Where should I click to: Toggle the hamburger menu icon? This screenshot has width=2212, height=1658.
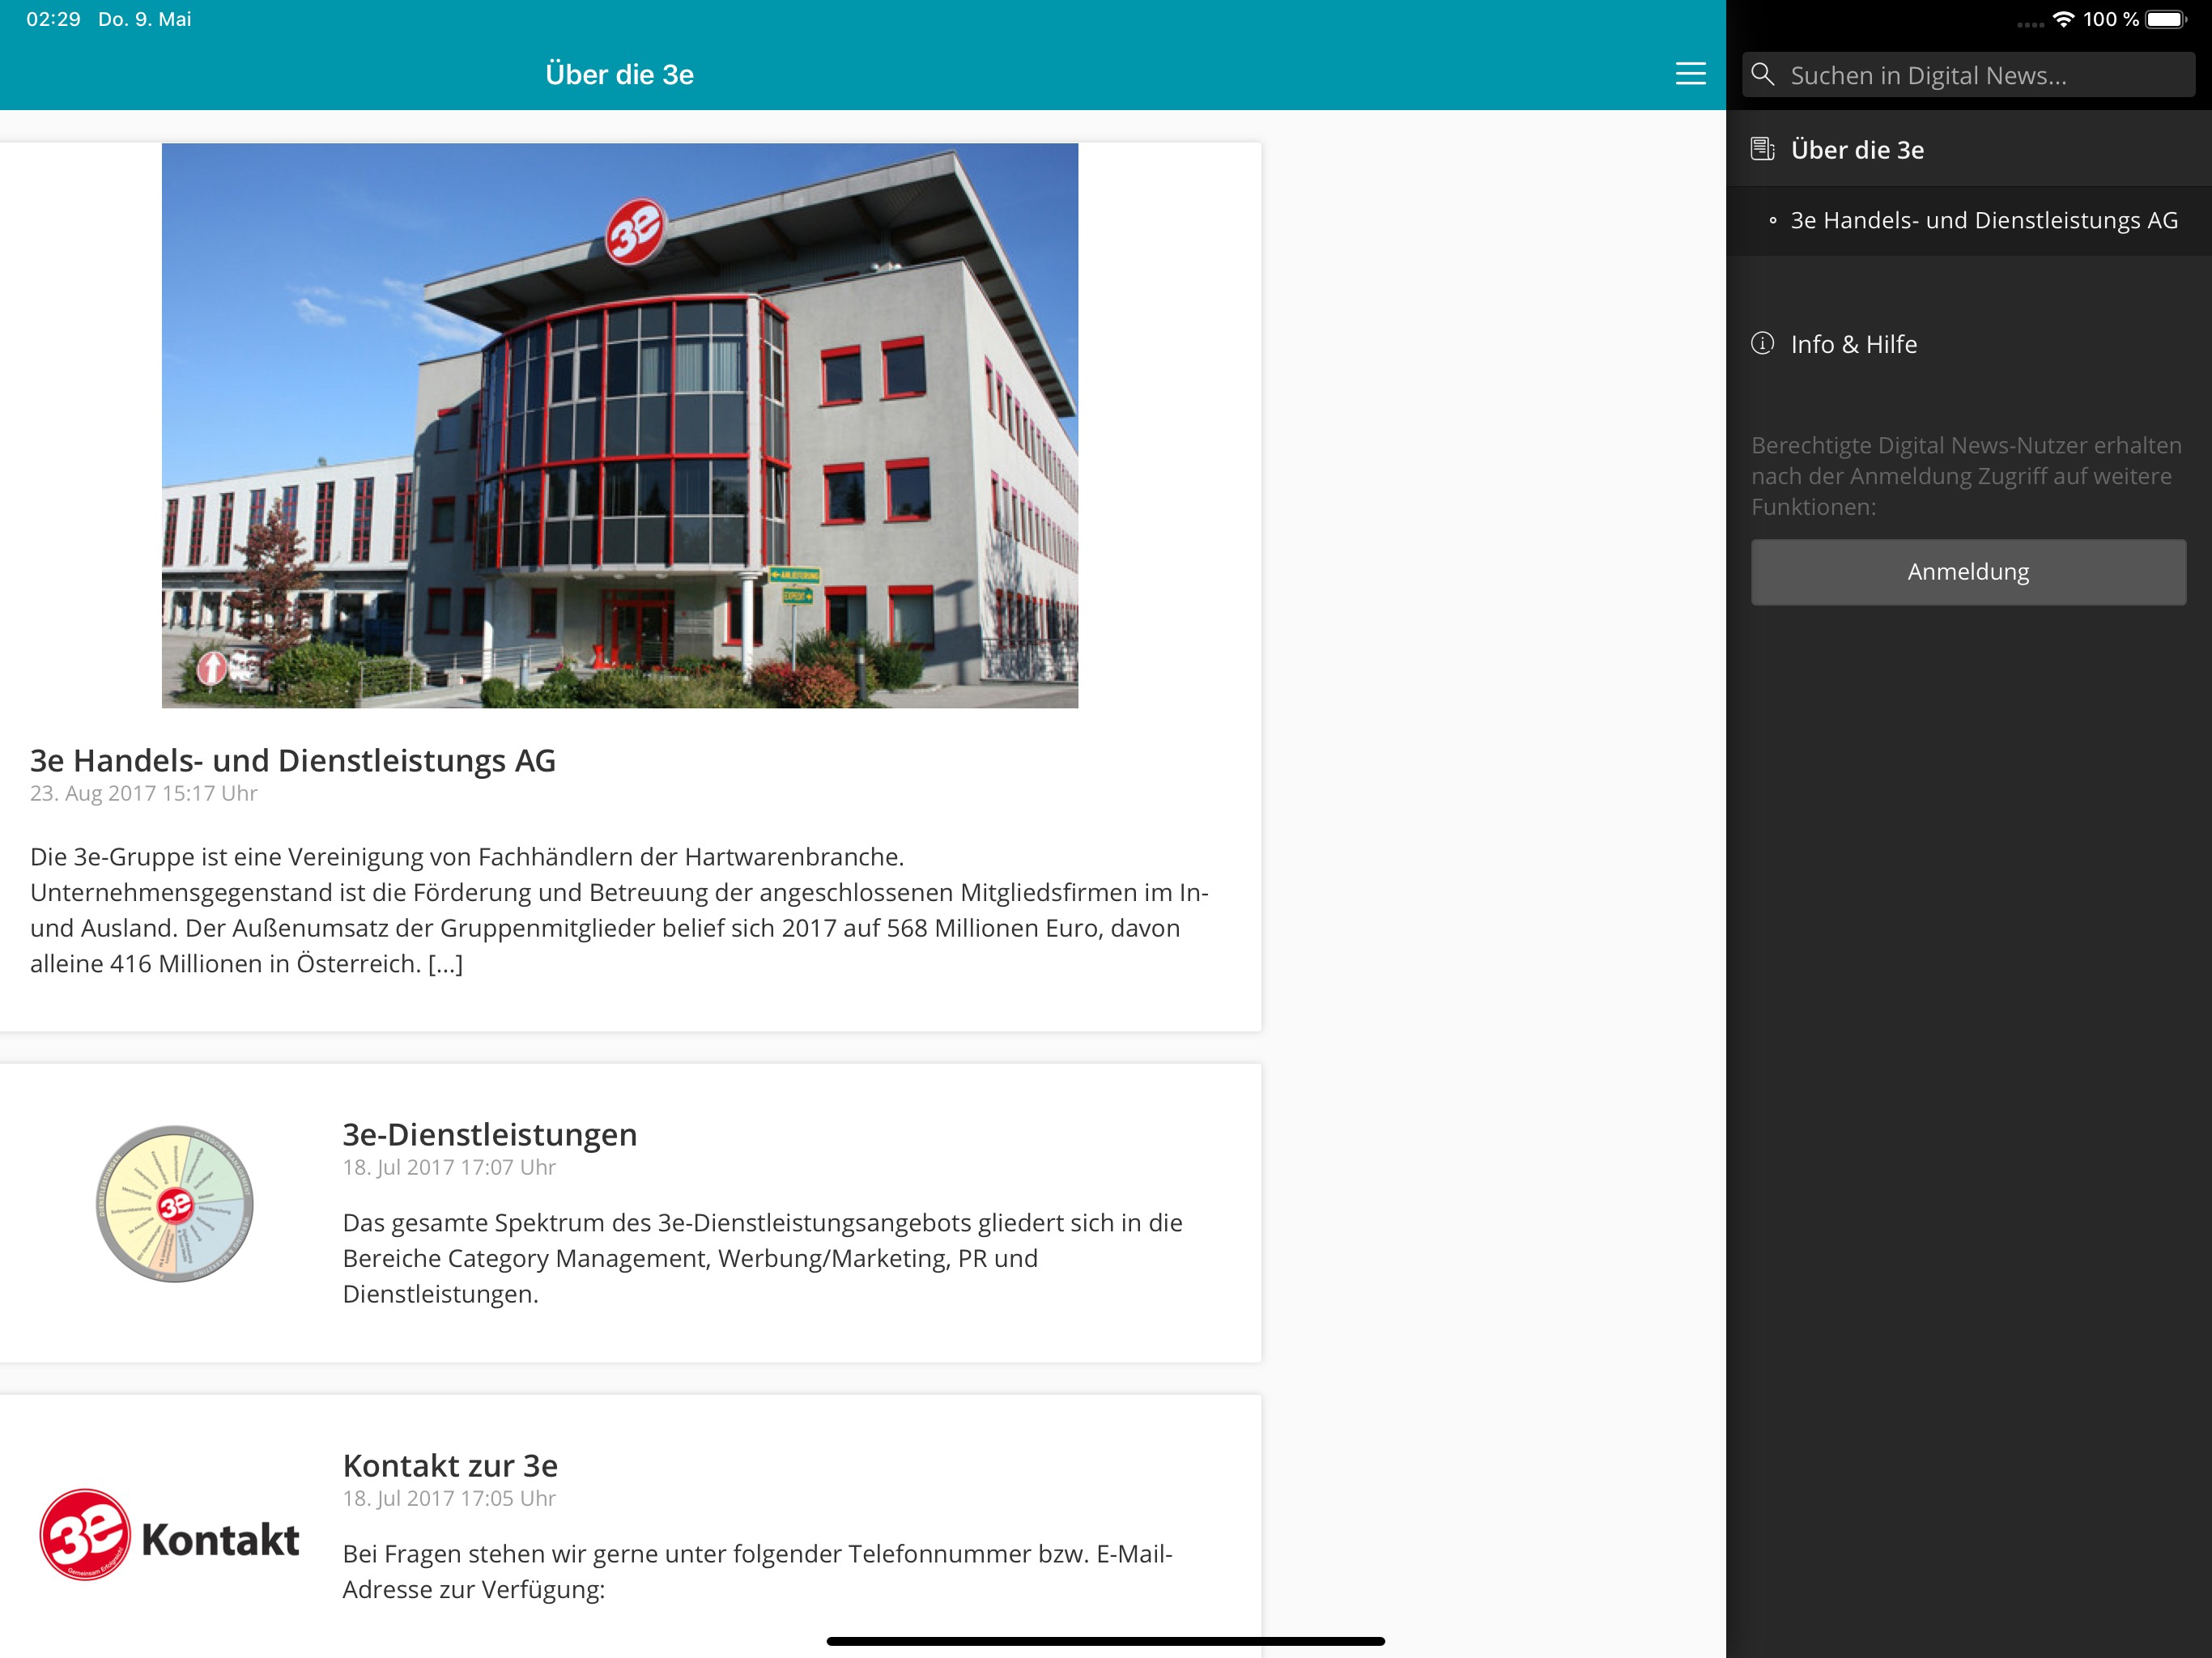click(1690, 74)
